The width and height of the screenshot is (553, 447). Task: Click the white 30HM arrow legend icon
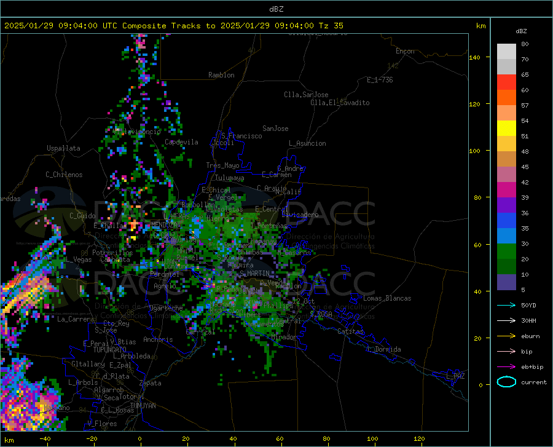click(x=506, y=320)
